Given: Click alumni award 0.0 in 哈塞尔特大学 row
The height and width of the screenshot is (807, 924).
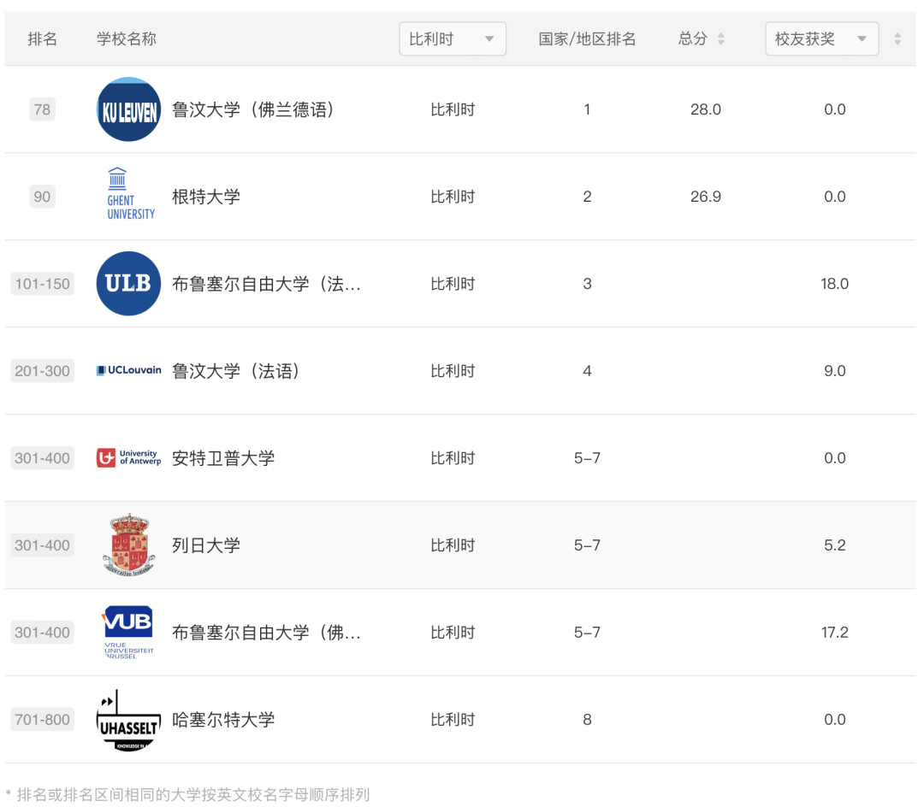Looking at the screenshot, I should (x=834, y=719).
